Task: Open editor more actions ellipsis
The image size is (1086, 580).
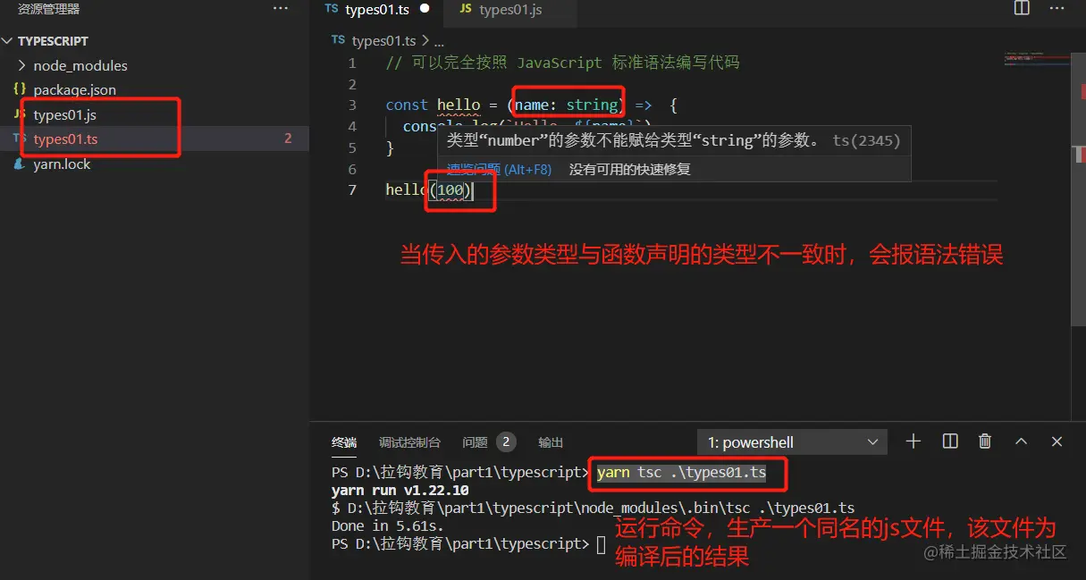Action: 1057,9
